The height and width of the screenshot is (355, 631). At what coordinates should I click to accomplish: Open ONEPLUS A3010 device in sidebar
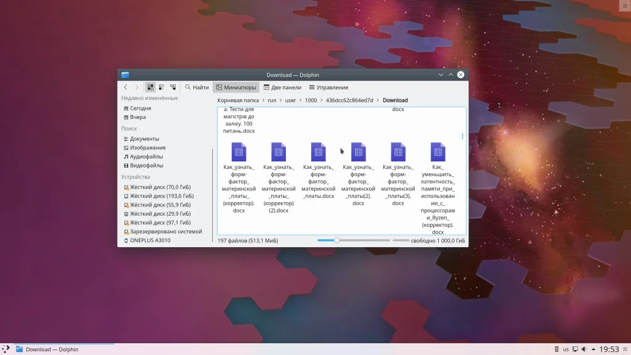click(x=150, y=240)
